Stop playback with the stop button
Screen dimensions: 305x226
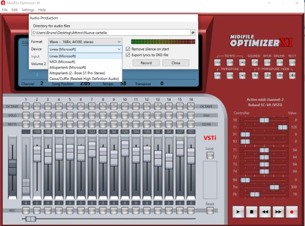coord(251,212)
